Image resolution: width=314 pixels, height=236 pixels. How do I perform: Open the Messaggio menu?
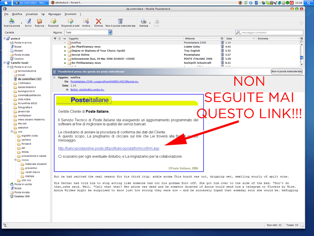tap(54, 14)
